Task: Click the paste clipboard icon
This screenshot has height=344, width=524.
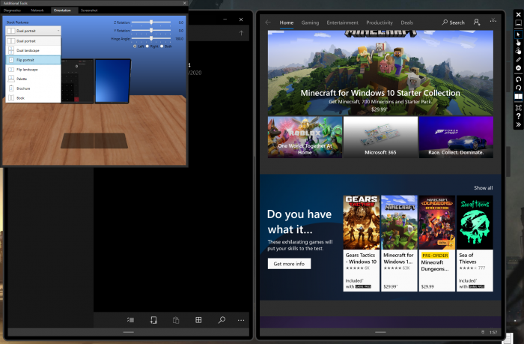Action: click(x=176, y=320)
